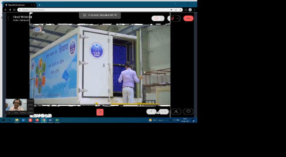Switch to Chrome on the taskbar

(x=44, y=120)
